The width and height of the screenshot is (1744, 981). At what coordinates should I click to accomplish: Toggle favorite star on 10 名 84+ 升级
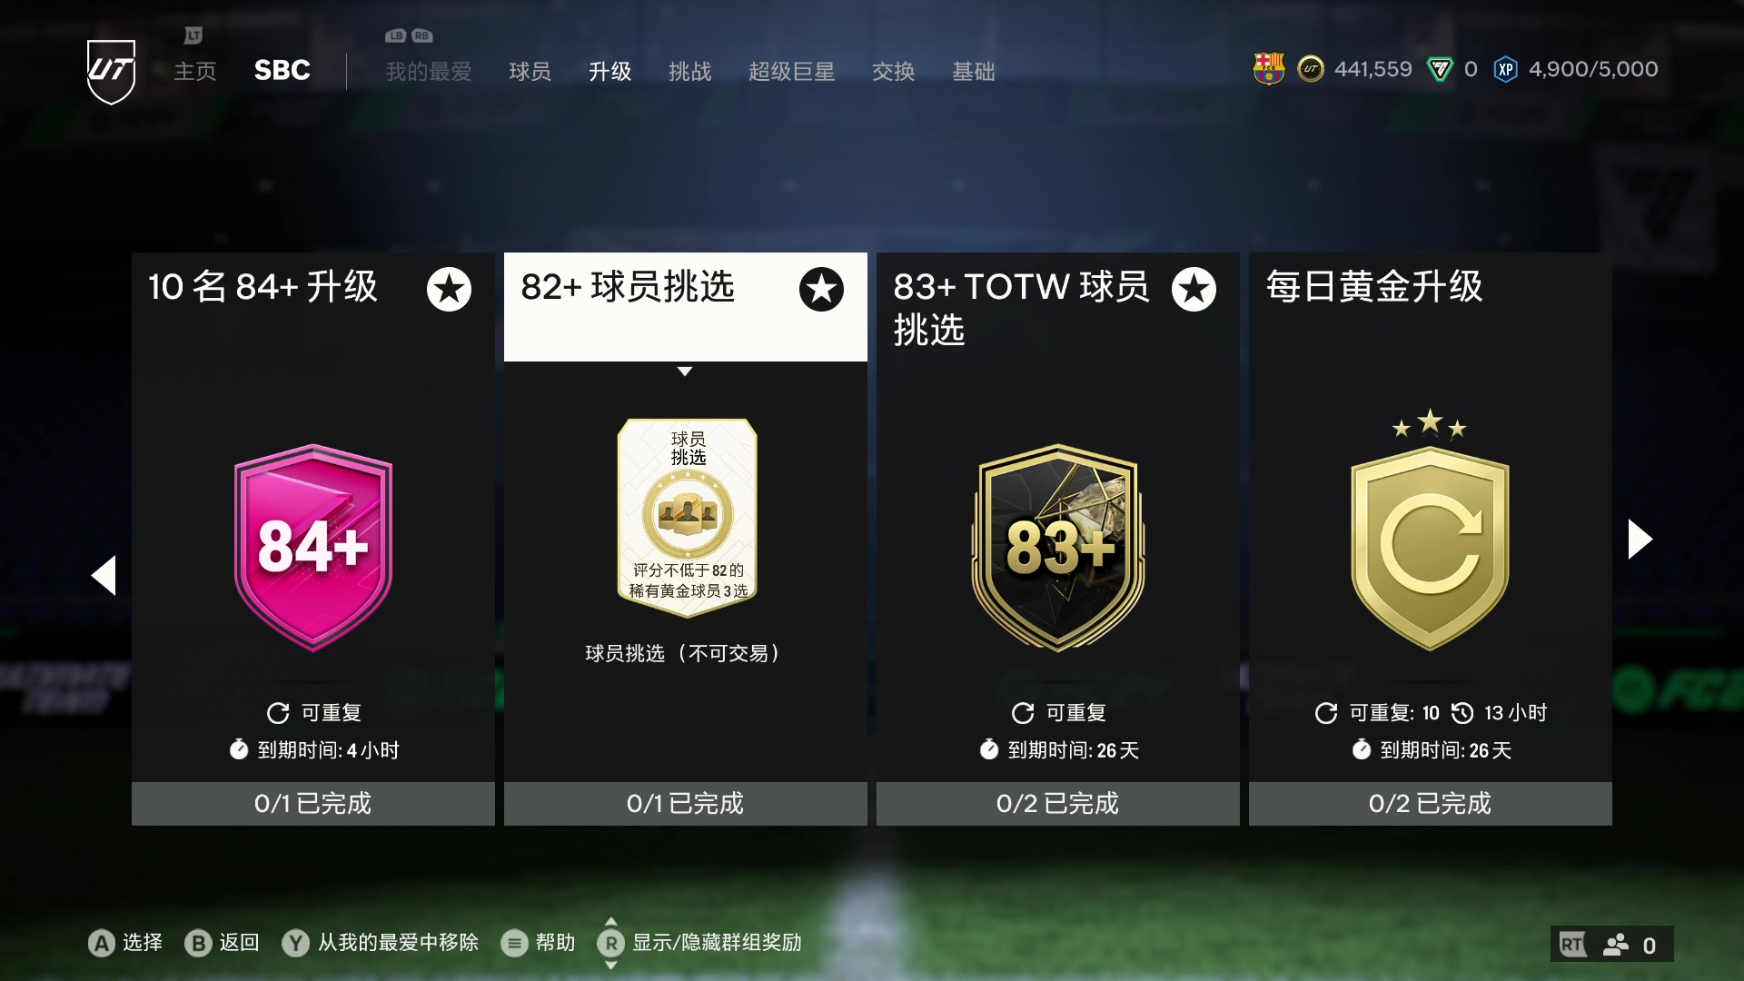pos(449,289)
